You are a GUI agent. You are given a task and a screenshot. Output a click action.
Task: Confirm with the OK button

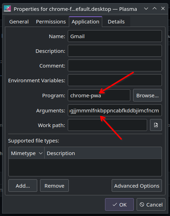119,204
